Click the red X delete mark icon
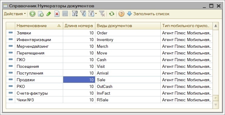The image size is (225, 115). (x=57, y=14)
